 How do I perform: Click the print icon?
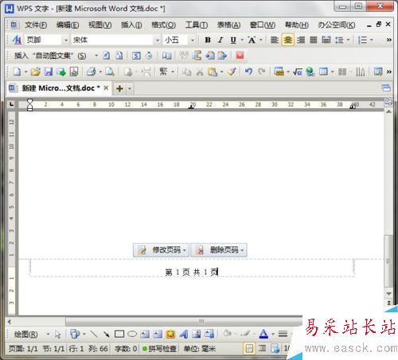[91, 72]
